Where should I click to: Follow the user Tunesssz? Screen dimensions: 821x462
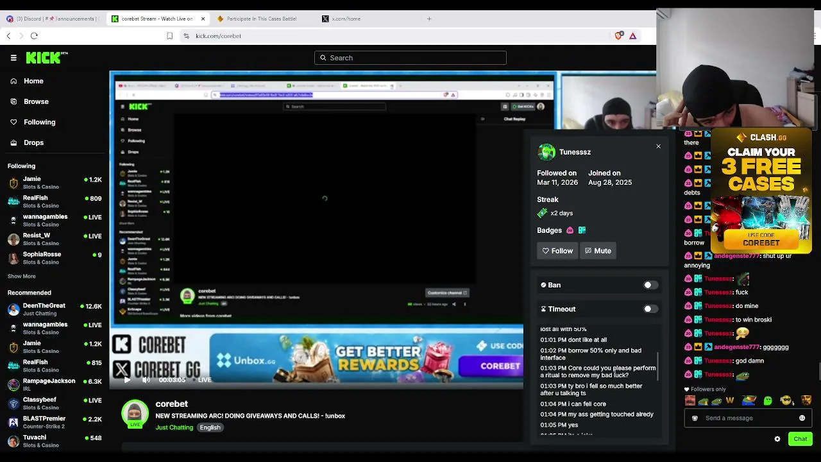[x=557, y=251]
